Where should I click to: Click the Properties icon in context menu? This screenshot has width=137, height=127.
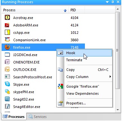point(60,103)
